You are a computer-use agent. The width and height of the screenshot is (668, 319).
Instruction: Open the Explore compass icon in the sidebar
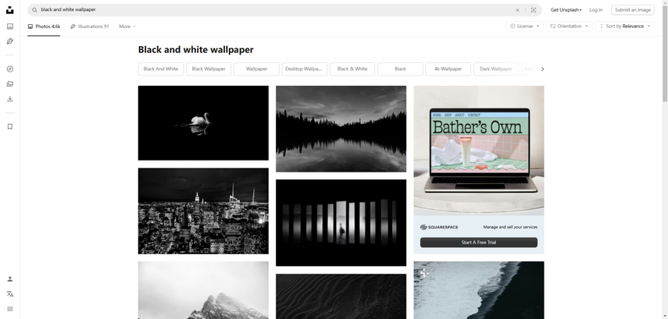[x=10, y=69]
